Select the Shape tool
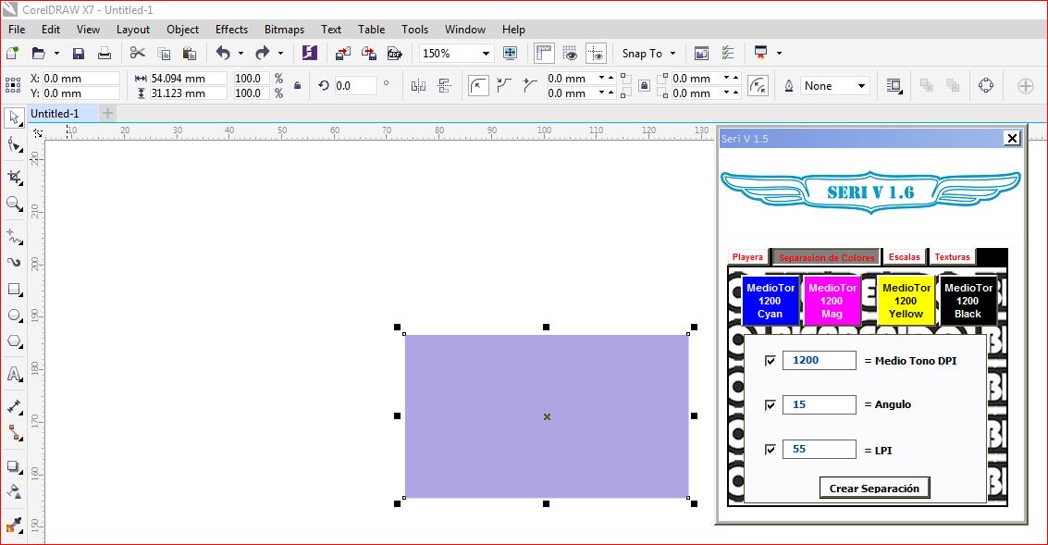 14,144
